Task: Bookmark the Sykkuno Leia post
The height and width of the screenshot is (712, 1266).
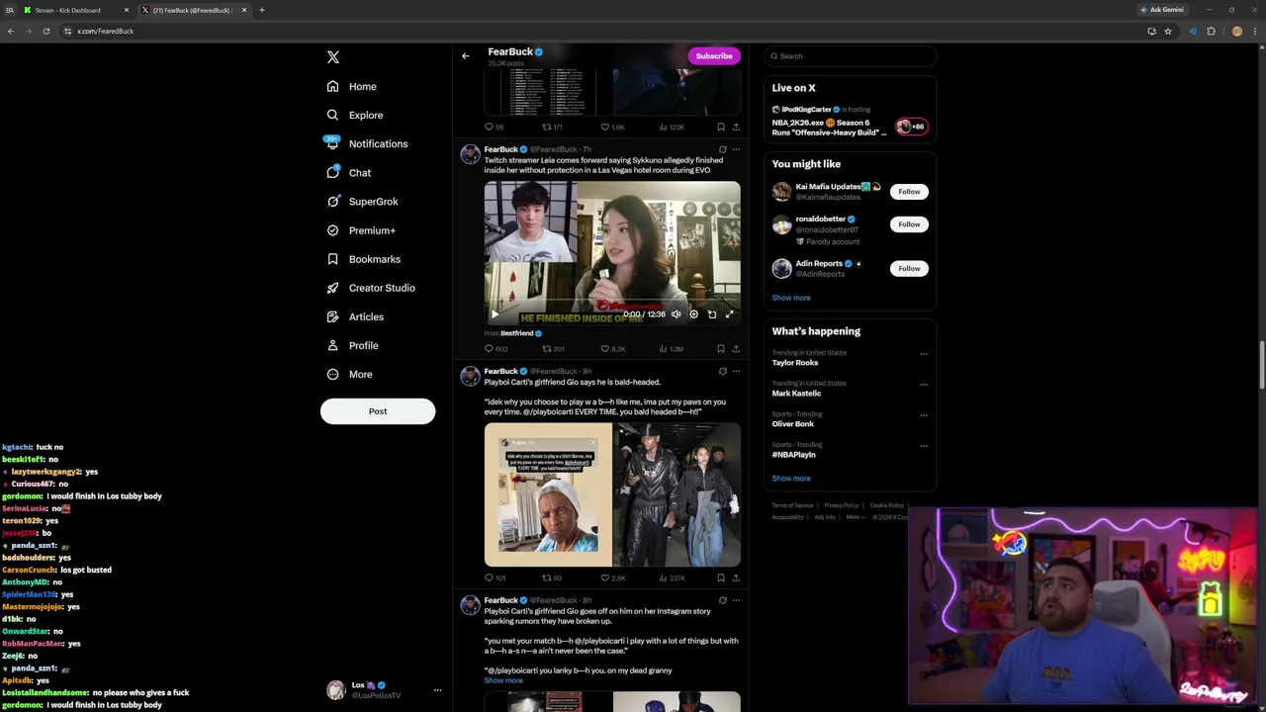Action: coord(720,348)
